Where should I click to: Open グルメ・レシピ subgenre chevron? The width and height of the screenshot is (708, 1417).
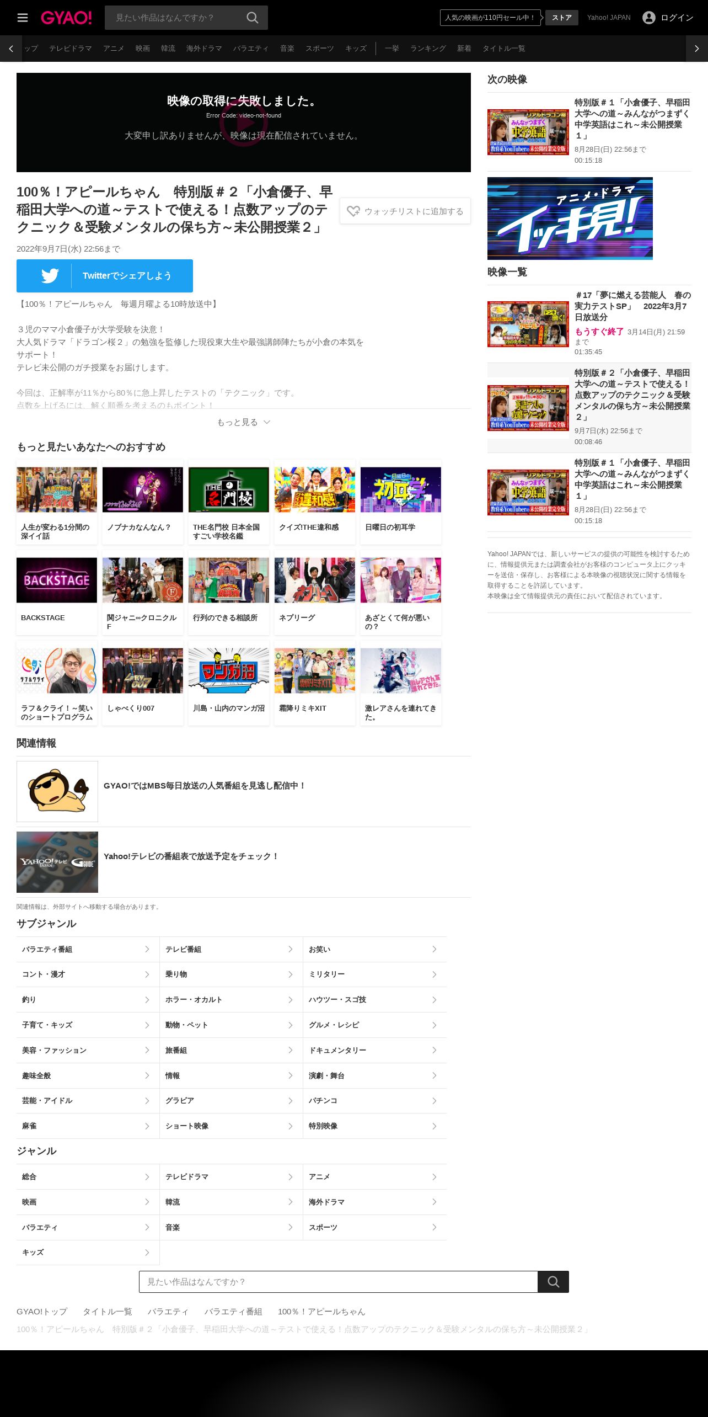point(434,1025)
